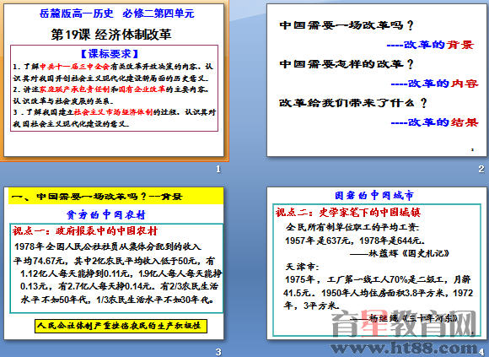Image resolution: width=489 pixels, height=357 pixels.
Task: Select slide 2 with the reform questions
Action: pyautogui.click(x=378, y=80)
